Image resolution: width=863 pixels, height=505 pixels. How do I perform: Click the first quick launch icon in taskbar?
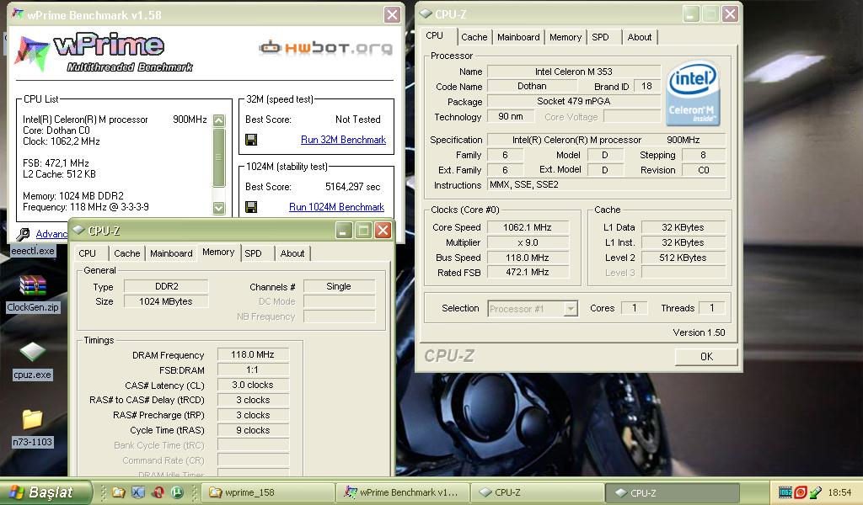(118, 492)
